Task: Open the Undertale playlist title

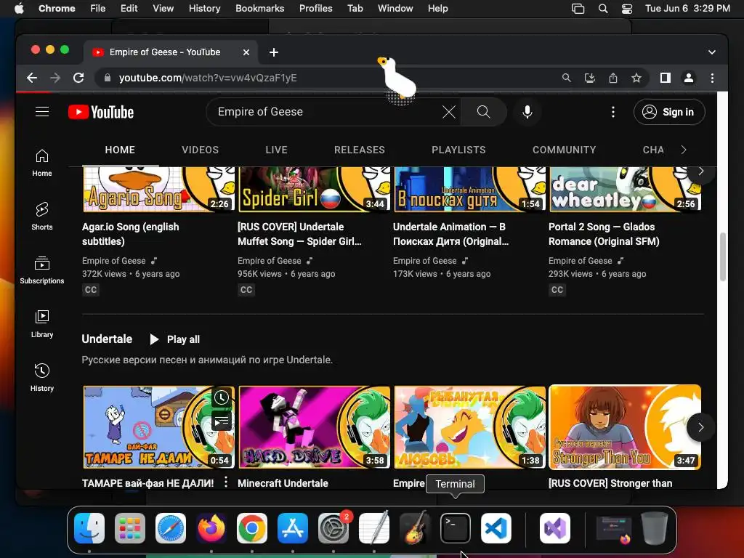Action: tap(107, 339)
